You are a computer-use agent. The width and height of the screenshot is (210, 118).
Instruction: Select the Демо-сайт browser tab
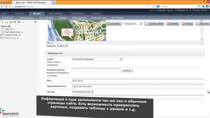pyautogui.click(x=31, y=2)
